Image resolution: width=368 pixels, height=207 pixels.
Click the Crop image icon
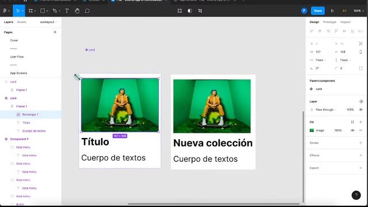point(200,11)
